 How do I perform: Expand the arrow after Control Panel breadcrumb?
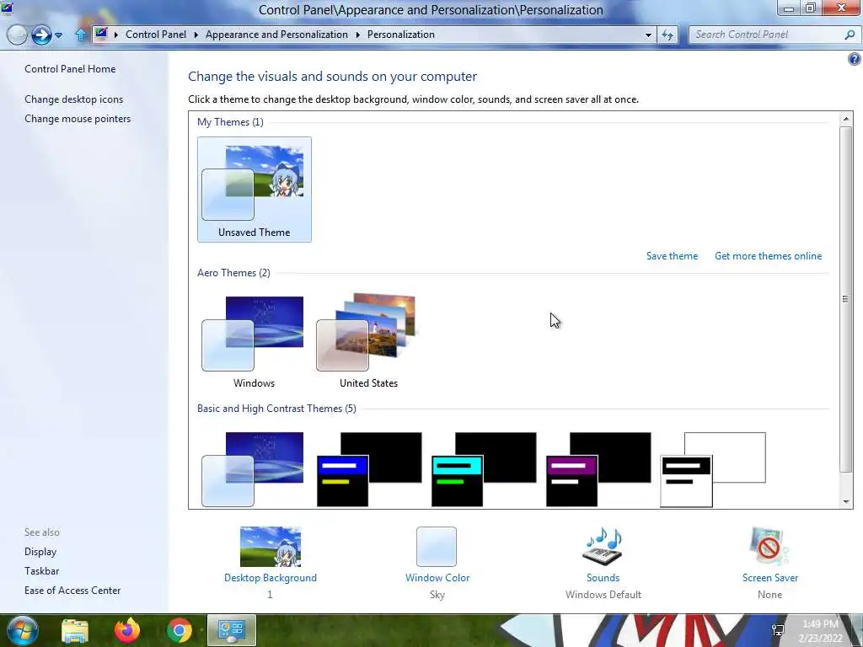tap(196, 35)
